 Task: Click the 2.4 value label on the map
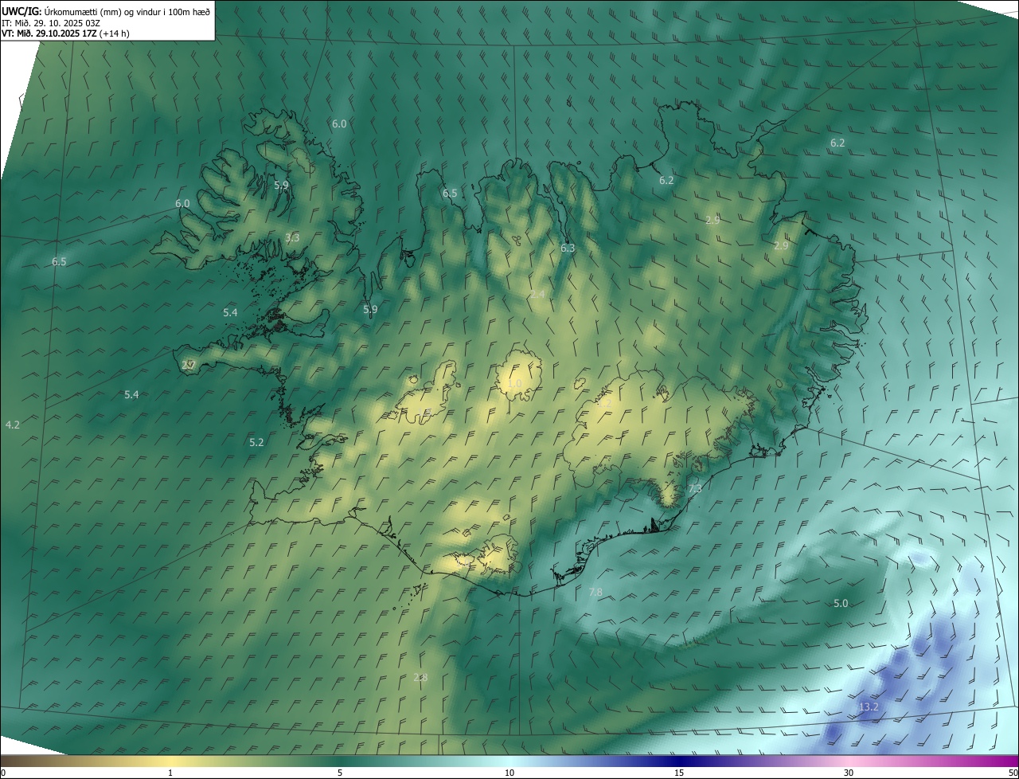point(537,295)
